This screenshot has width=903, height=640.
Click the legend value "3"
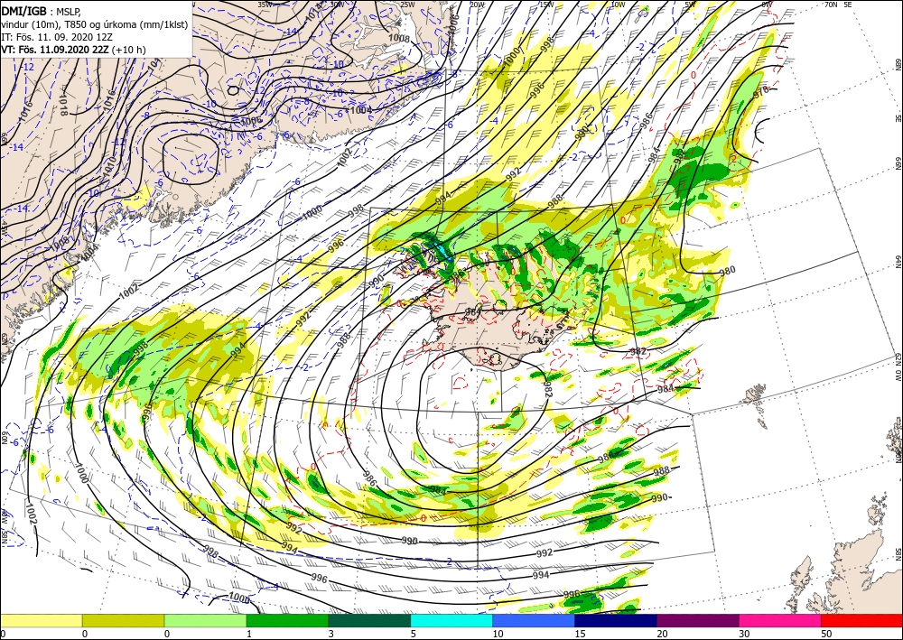331,634
